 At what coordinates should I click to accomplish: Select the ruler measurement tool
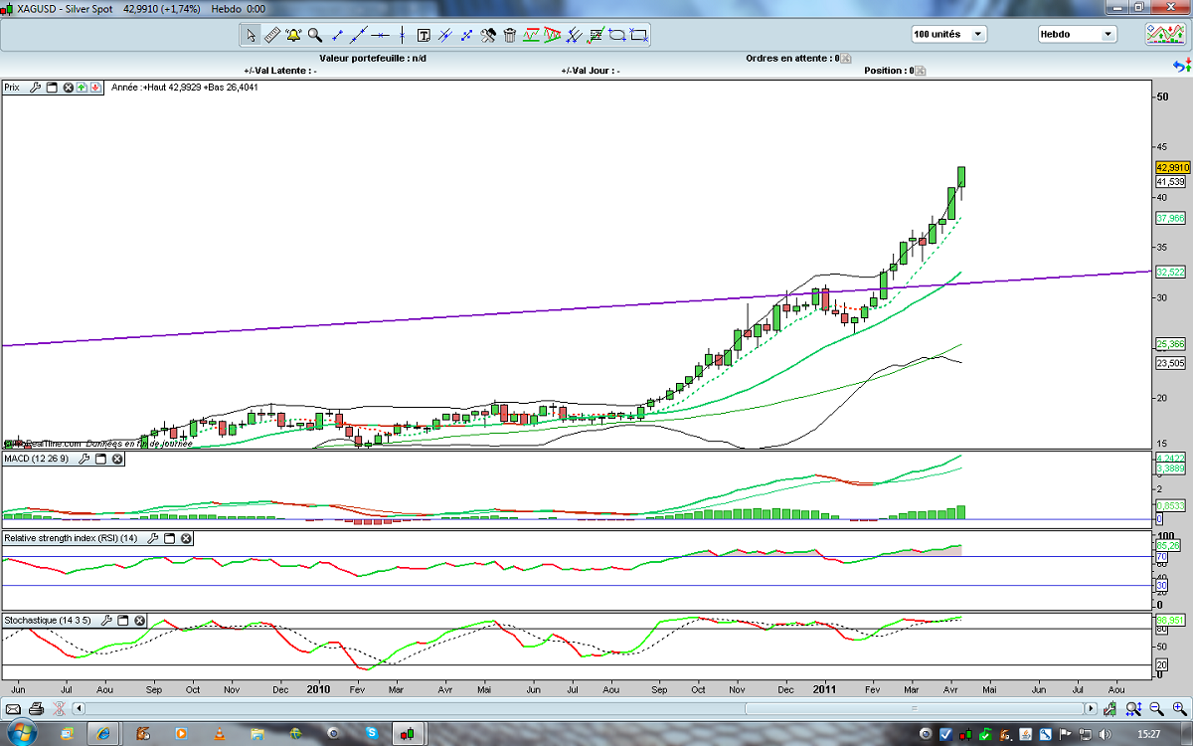[x=271, y=35]
